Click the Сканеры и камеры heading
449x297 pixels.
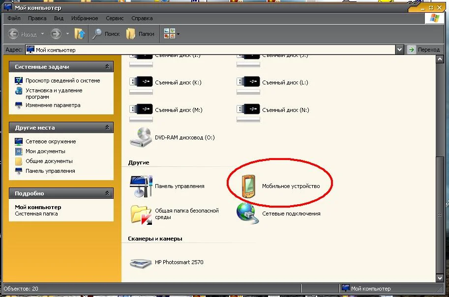point(155,239)
